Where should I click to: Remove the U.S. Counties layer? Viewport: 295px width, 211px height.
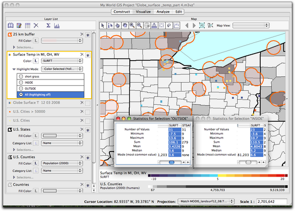pyautogui.click(x=82, y=157)
